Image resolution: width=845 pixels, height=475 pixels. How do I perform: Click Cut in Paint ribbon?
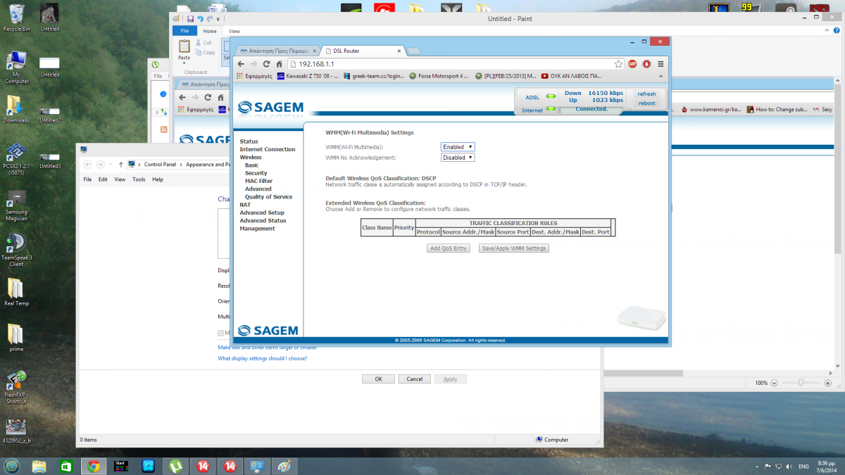(x=202, y=43)
